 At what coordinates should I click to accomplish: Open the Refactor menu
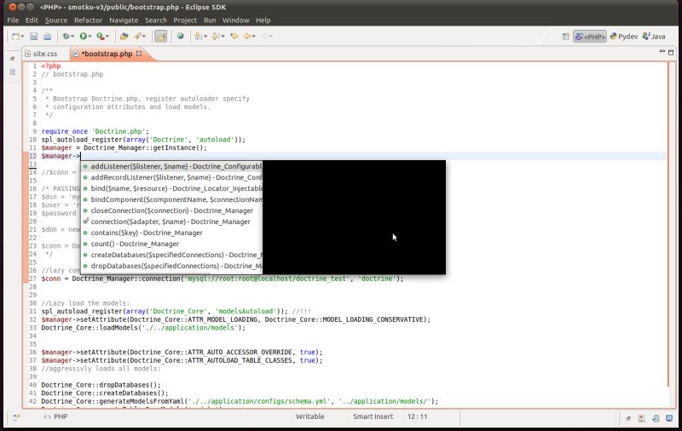point(88,20)
